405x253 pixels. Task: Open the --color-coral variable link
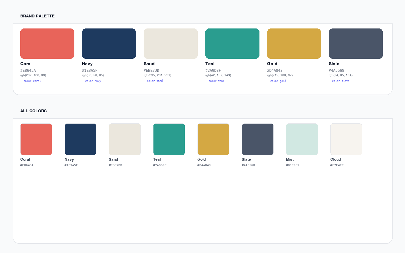(x=30, y=81)
